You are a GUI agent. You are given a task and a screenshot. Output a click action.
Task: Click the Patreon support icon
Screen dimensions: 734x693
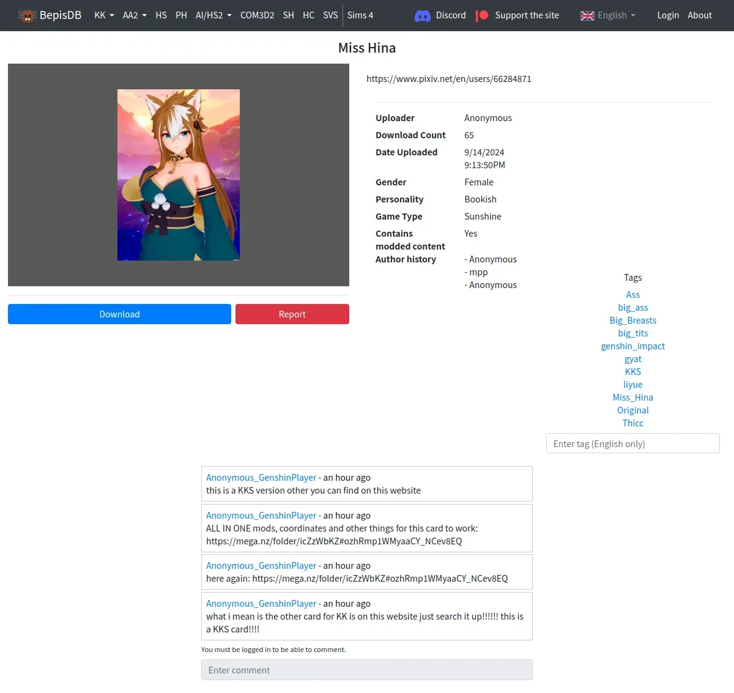tap(482, 15)
